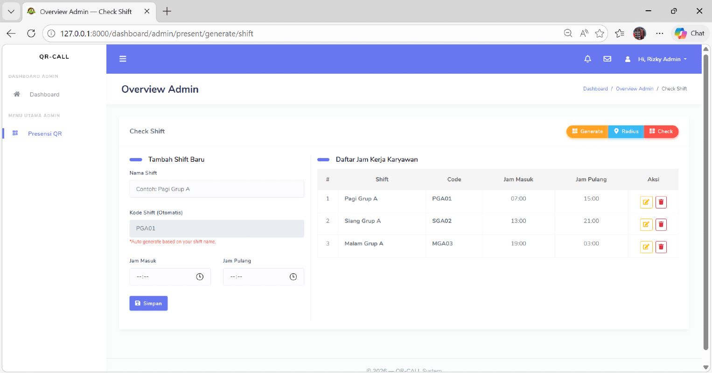Click the orange Generate button
Screen dimensions: 712x373
[587, 131]
